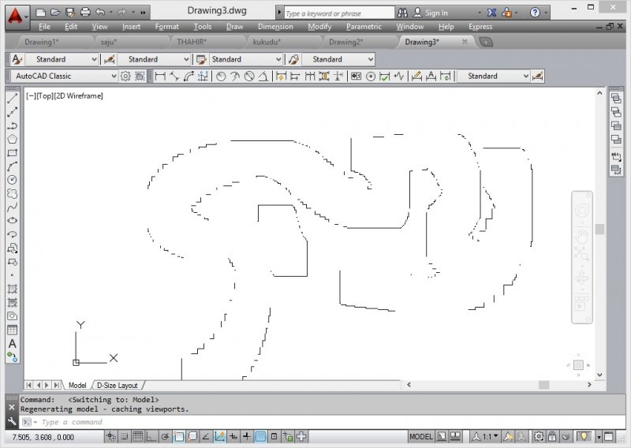Click the [Top] view control label
Image resolution: width=631 pixels, height=448 pixels.
click(x=45, y=95)
